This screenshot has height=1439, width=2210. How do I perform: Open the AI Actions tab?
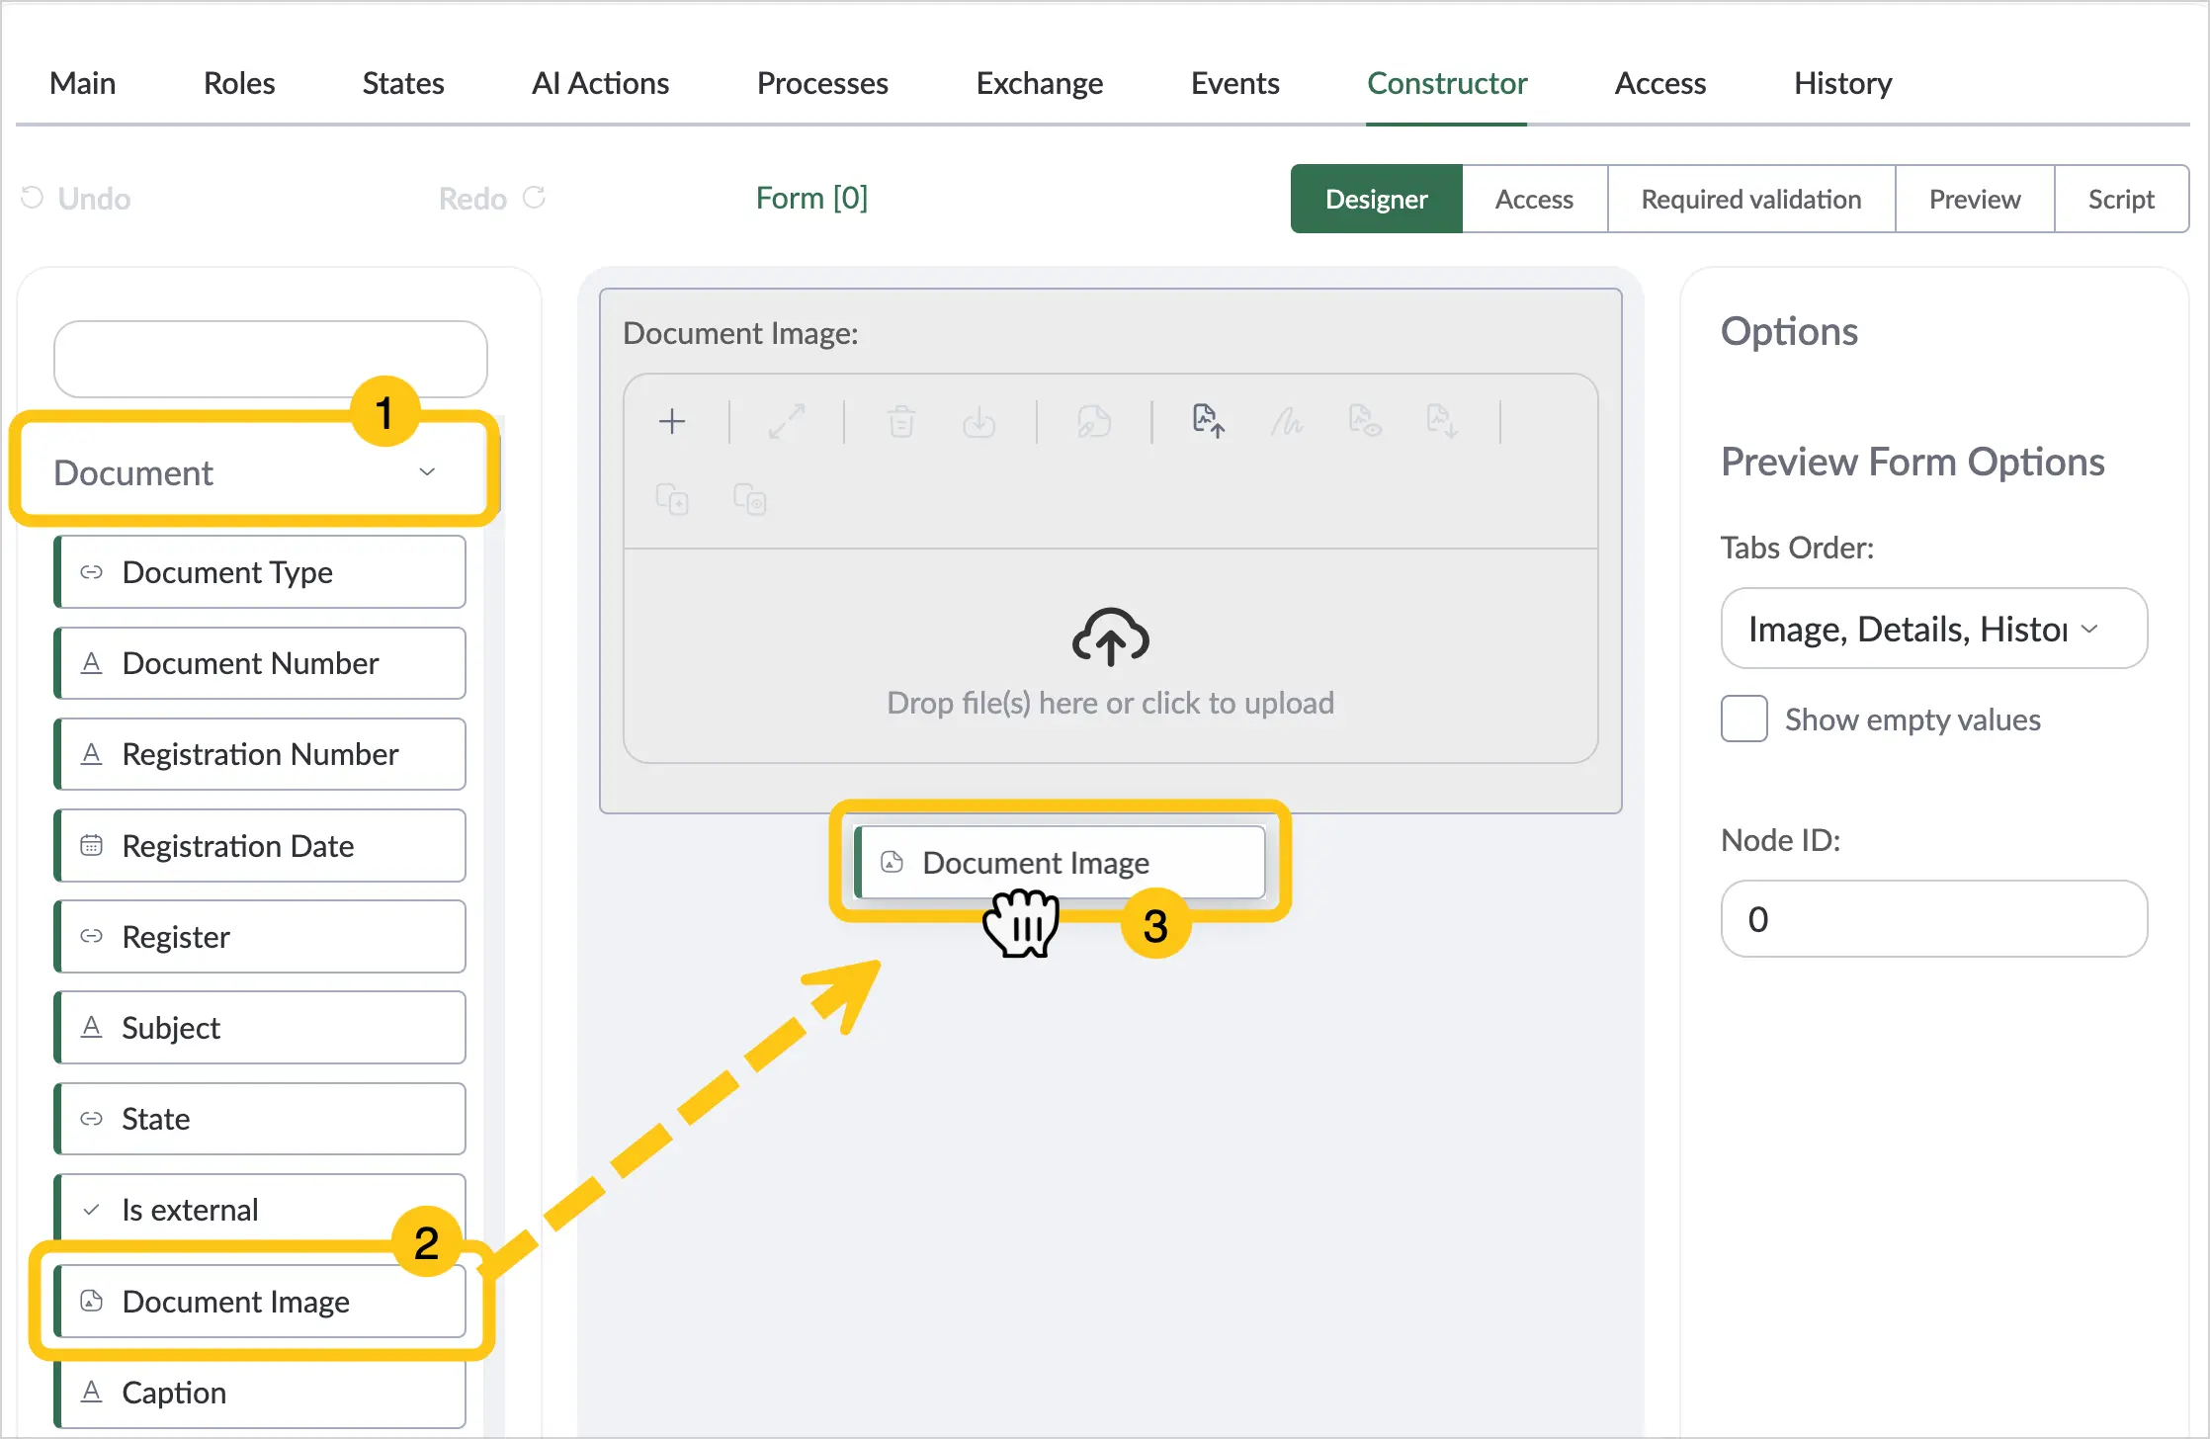click(x=601, y=83)
